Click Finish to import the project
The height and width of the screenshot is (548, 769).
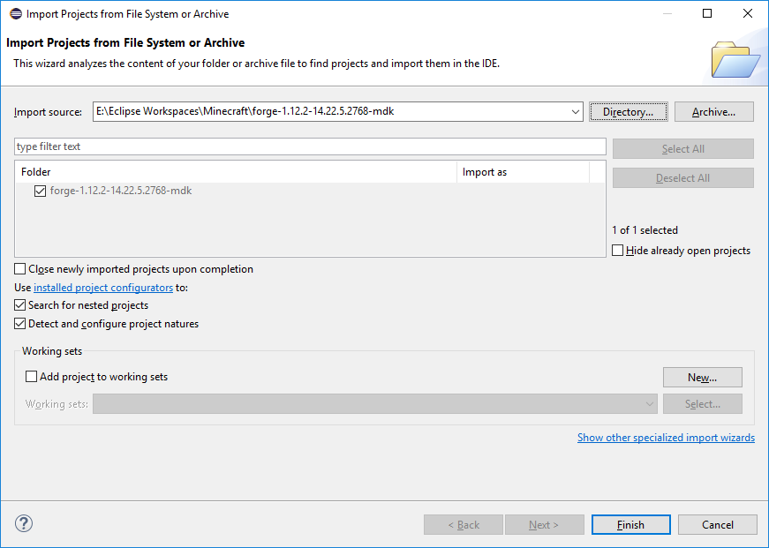[x=630, y=524]
